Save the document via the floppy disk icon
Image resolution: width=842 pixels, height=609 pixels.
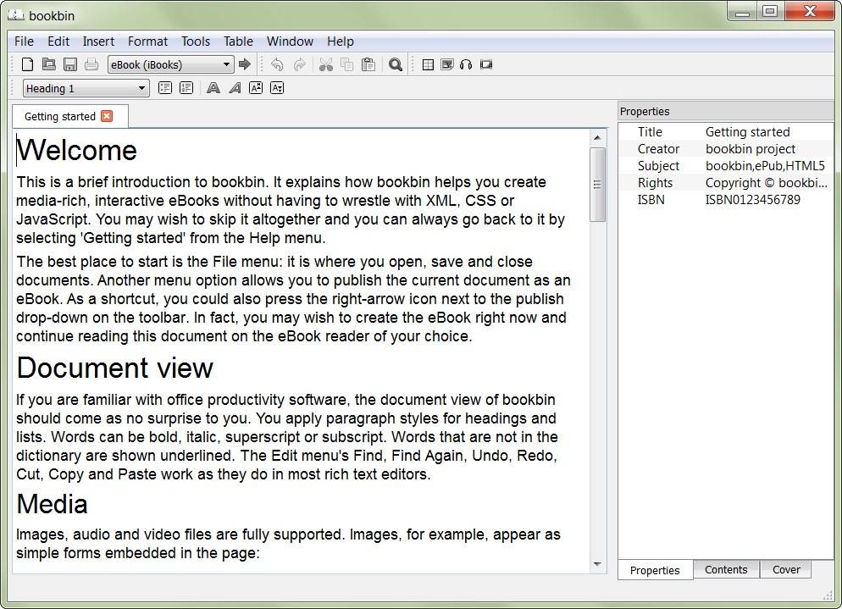click(x=70, y=64)
